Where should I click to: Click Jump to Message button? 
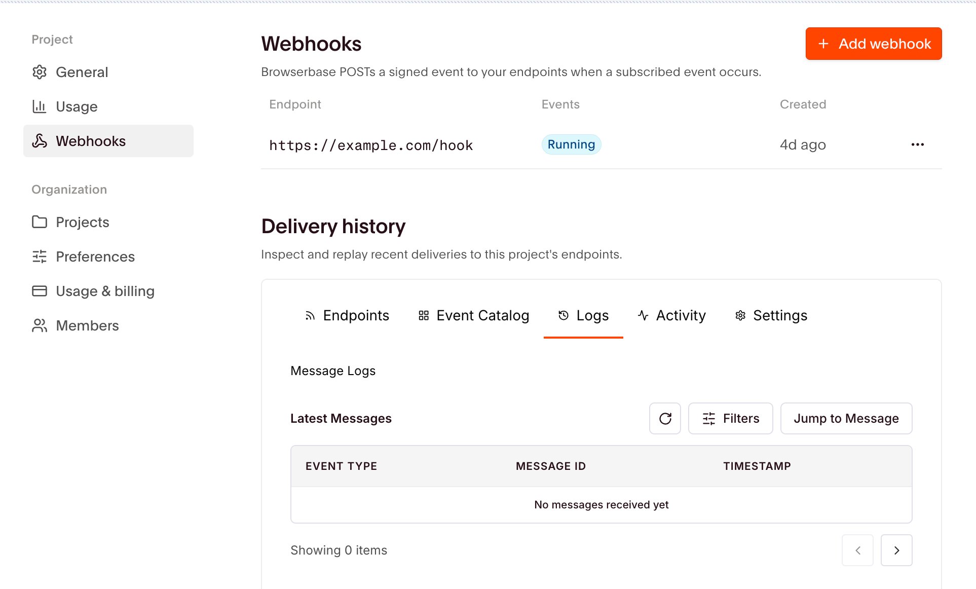click(x=846, y=418)
